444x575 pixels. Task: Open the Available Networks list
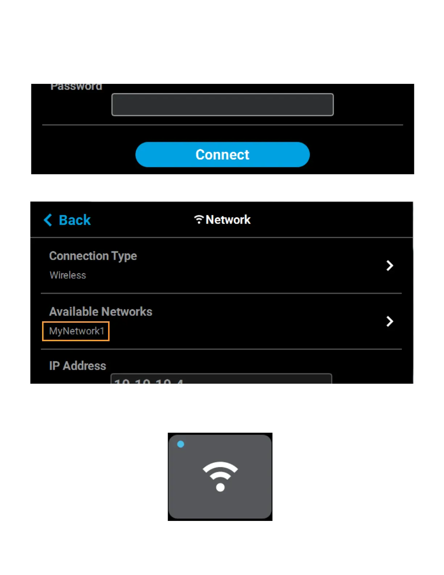coord(221,321)
